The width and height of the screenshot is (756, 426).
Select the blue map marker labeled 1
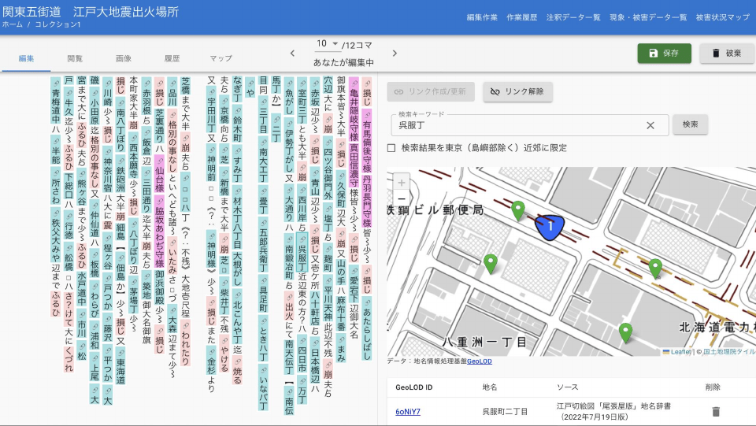point(550,227)
